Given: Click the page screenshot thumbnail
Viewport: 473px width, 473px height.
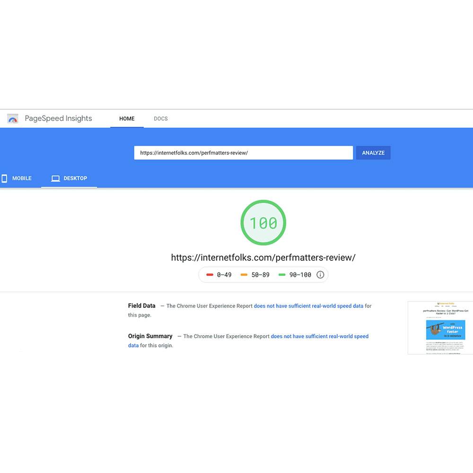Looking at the screenshot, I should (440, 328).
